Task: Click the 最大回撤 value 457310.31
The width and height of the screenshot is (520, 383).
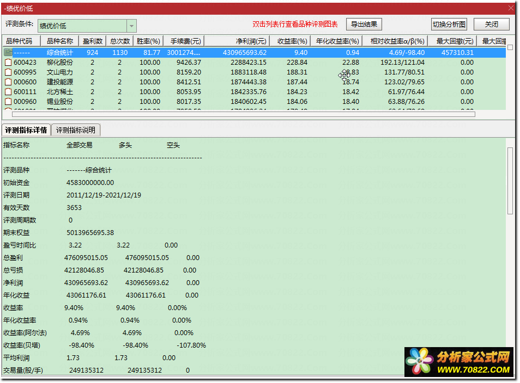Action: pos(457,52)
